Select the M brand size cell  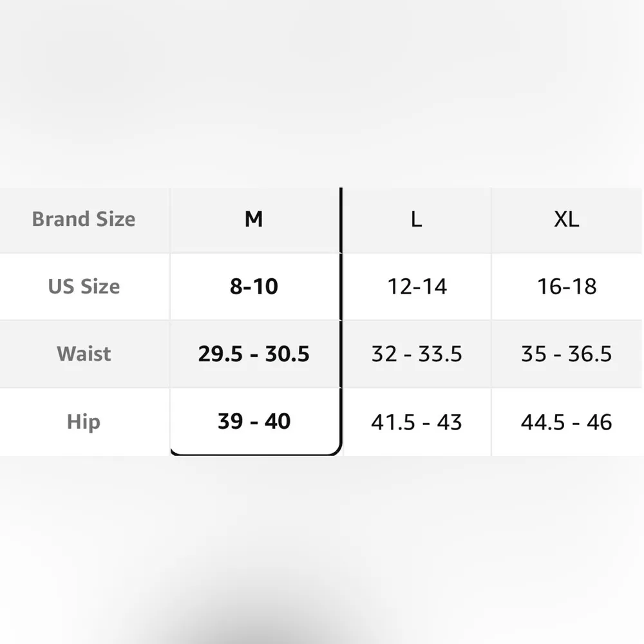click(254, 220)
